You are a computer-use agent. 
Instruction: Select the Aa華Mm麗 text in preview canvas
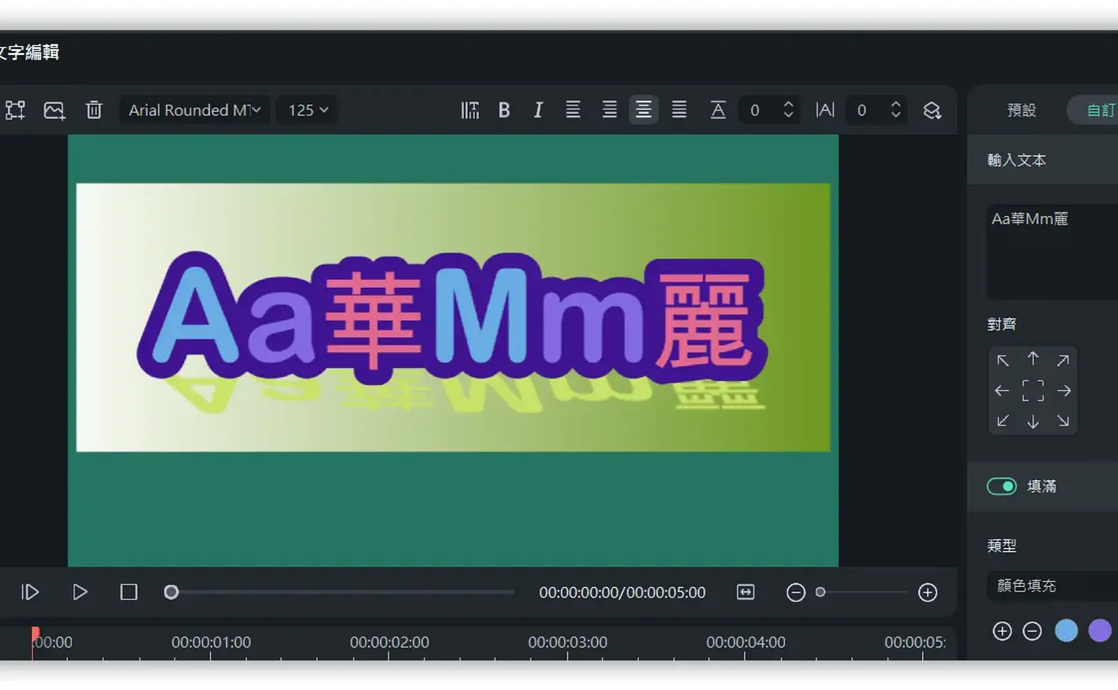point(452,317)
